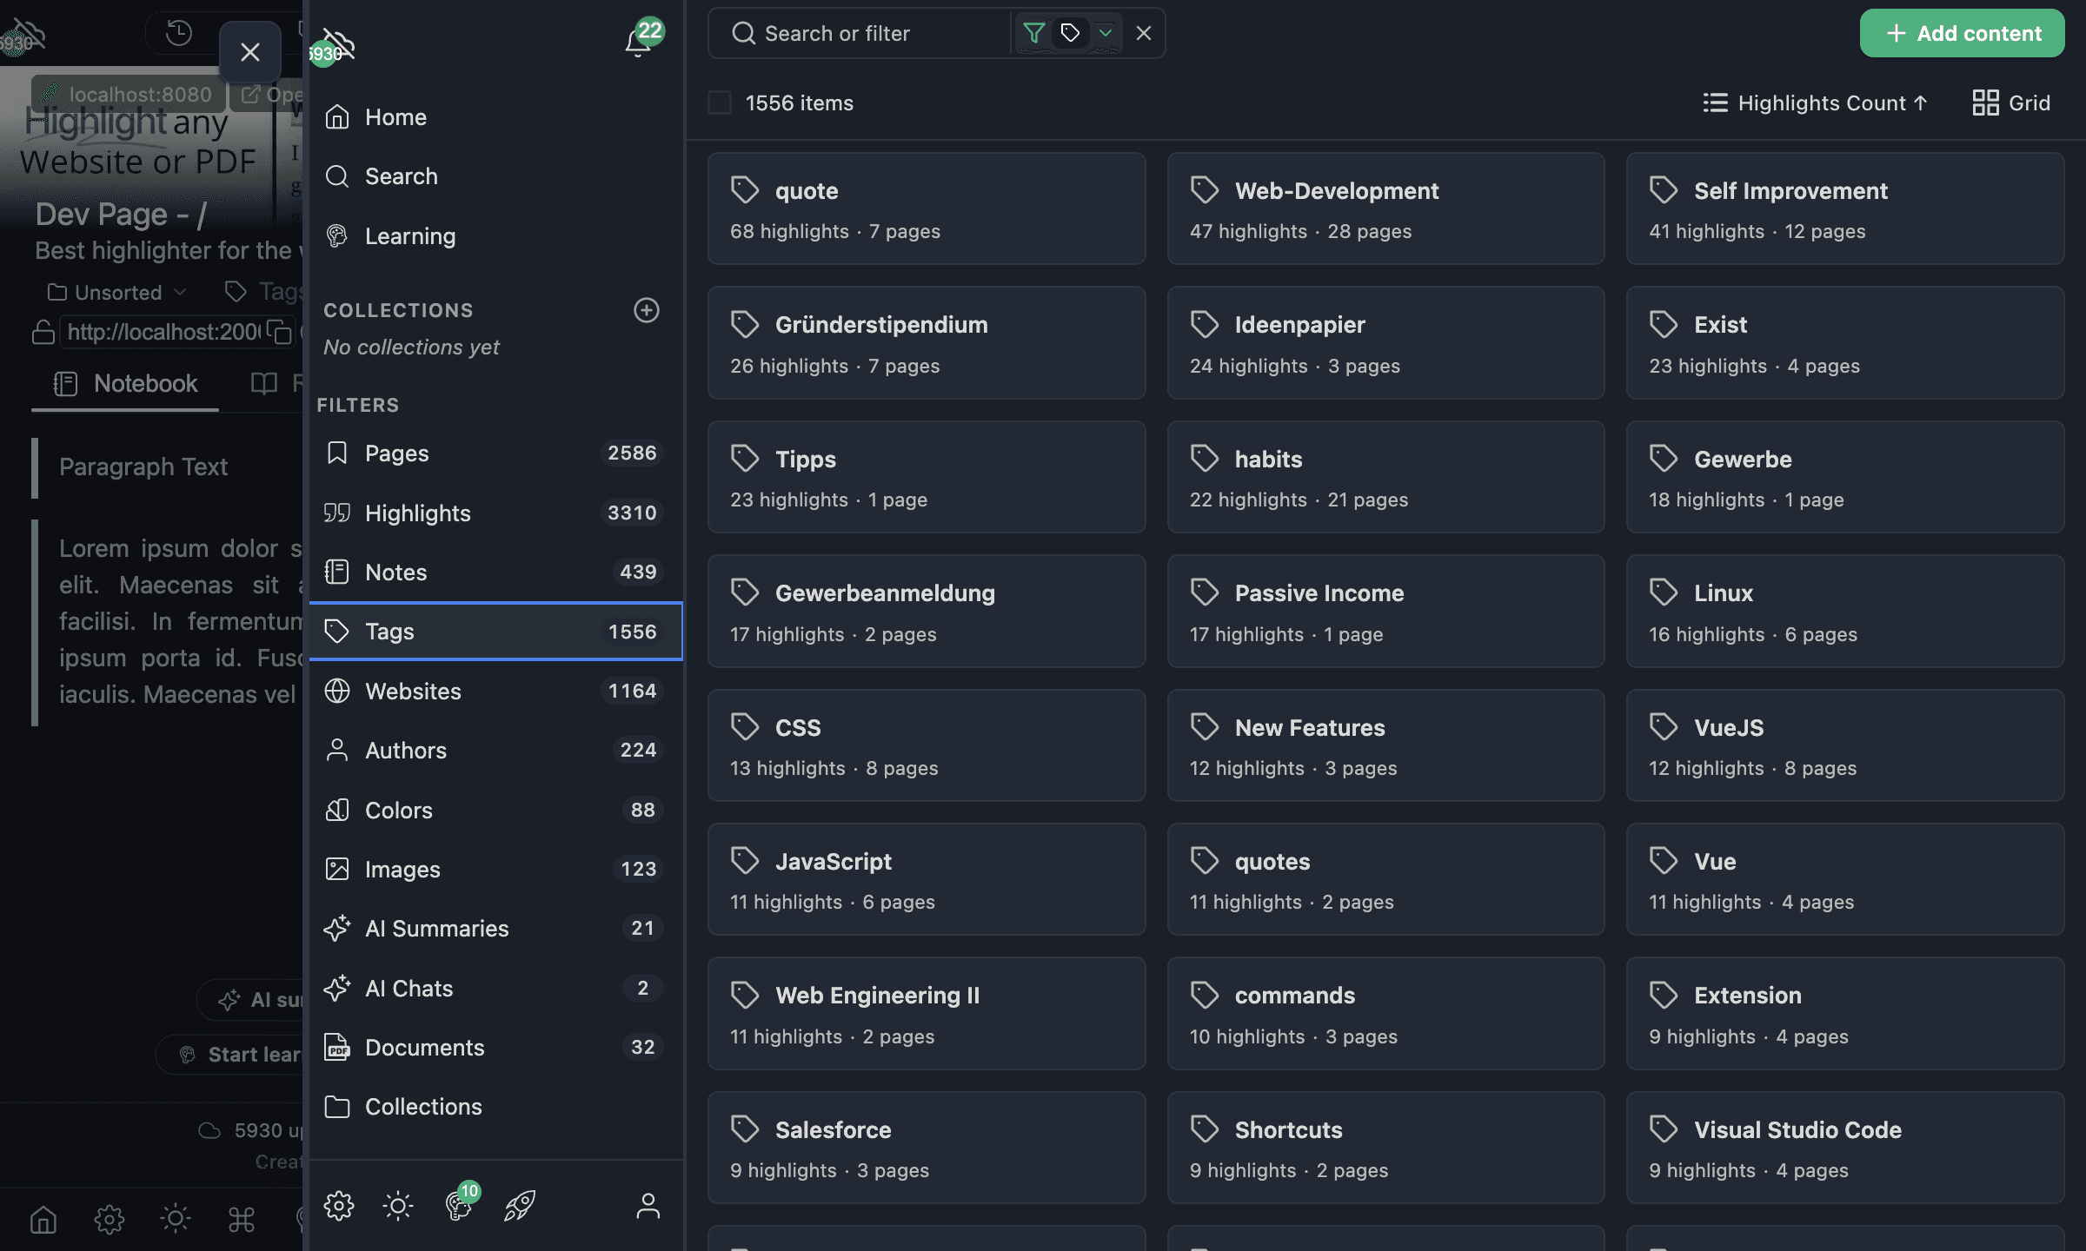Open the Gründerstipendium tag card

click(x=927, y=343)
